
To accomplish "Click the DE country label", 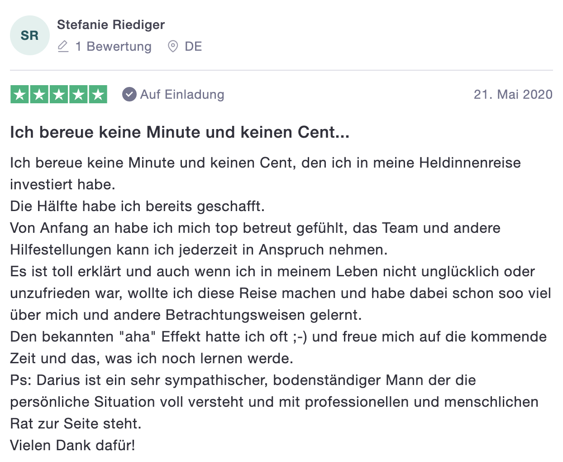I will [193, 46].
